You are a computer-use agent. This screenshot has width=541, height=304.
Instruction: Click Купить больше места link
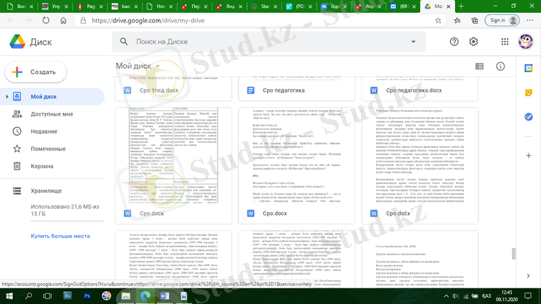pos(60,236)
